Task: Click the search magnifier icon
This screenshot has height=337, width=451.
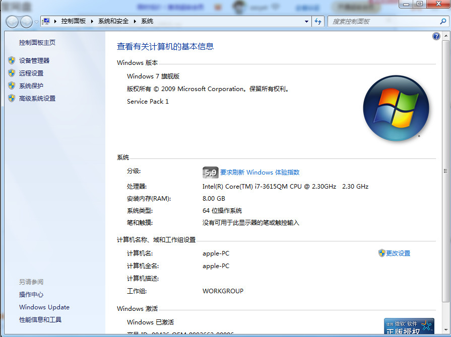Action: (443, 21)
